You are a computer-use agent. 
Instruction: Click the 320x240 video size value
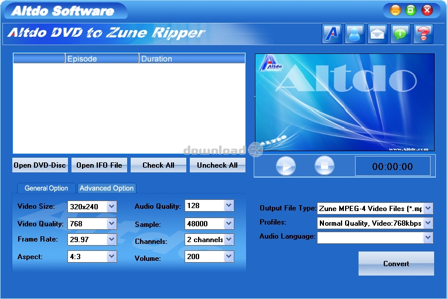pos(84,206)
